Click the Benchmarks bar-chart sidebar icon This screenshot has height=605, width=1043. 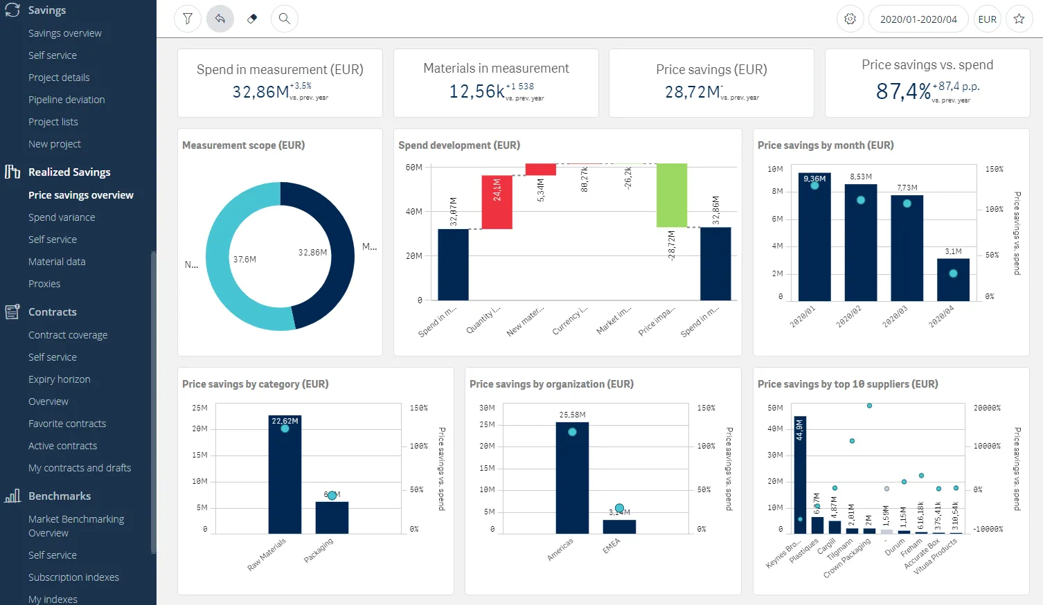pyautogui.click(x=12, y=496)
